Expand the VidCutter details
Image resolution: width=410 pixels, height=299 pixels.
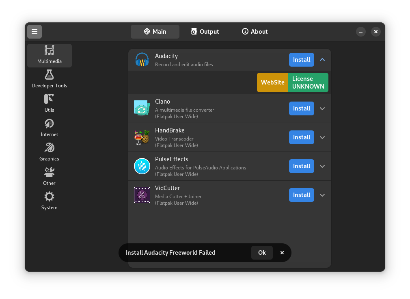click(322, 195)
